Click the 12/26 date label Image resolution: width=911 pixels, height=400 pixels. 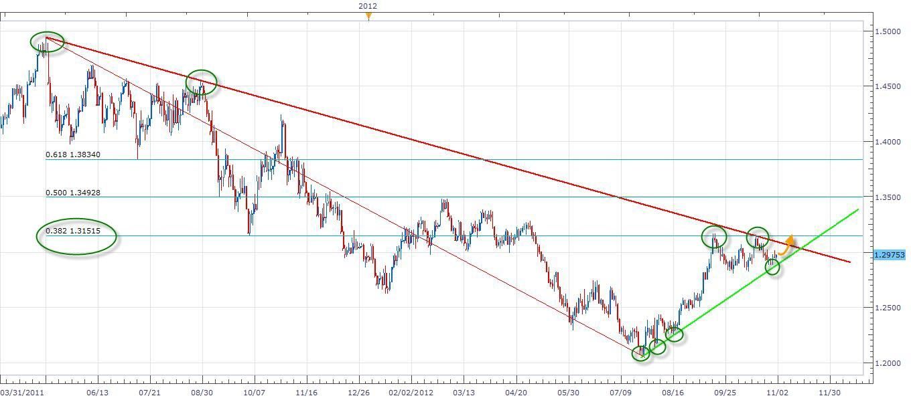359,394
